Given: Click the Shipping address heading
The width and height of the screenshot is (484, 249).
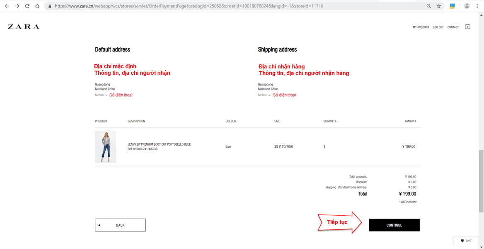Looking at the screenshot, I should 277,49.
